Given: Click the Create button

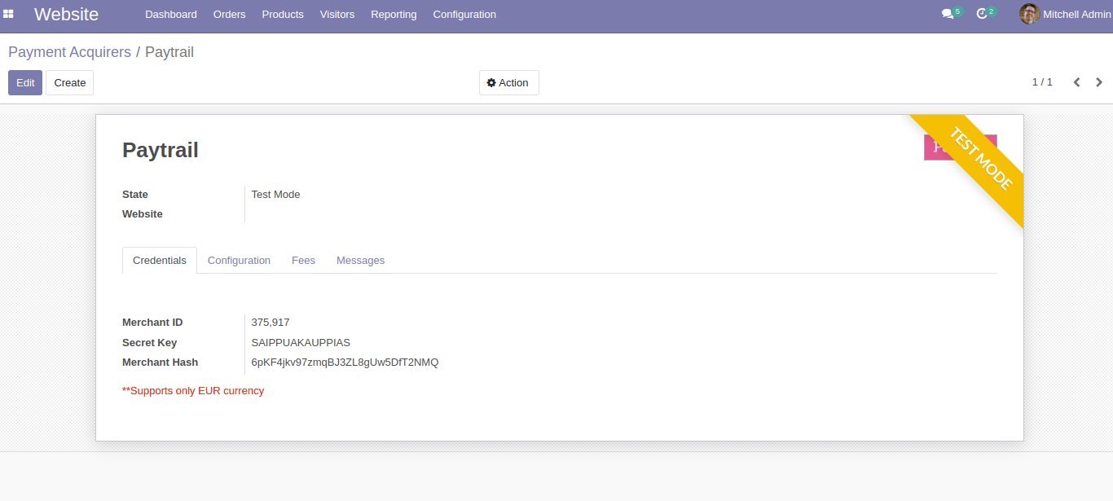Looking at the screenshot, I should point(70,82).
